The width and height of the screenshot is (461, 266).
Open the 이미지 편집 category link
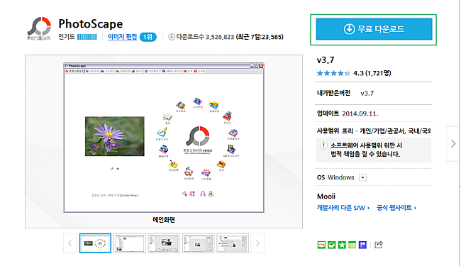122,37
